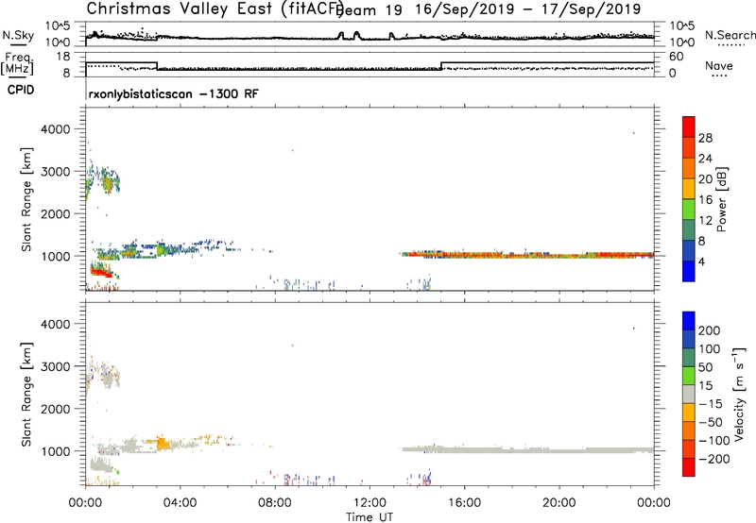Screen dimensions: 756x523
Task: Click the '08:00' time axis tick label
Action: click(x=275, y=503)
